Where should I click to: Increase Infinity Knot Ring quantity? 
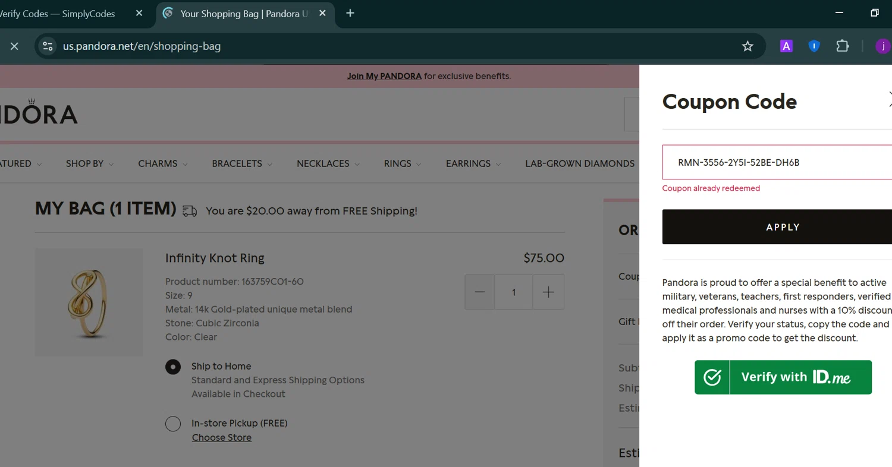[x=548, y=292]
